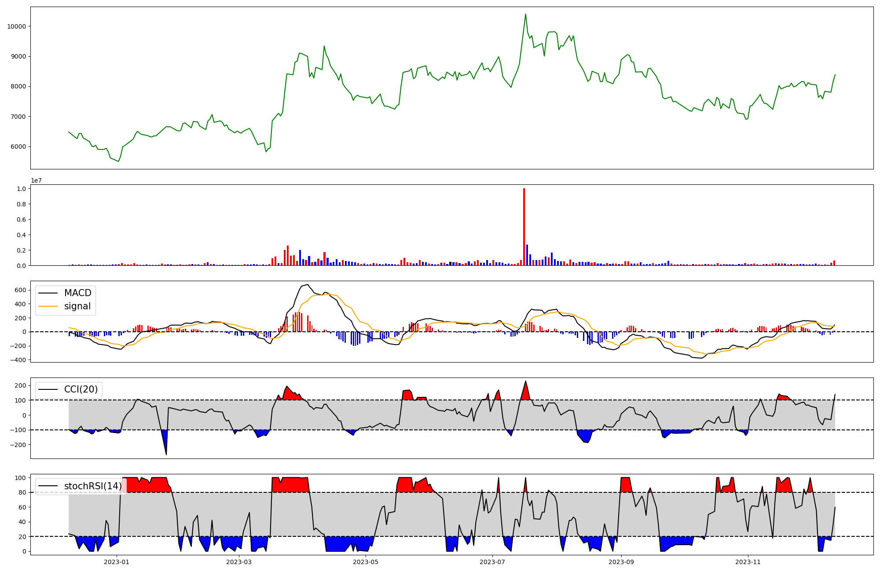
Task: Click the 6000 price axis label
Action: coord(18,147)
